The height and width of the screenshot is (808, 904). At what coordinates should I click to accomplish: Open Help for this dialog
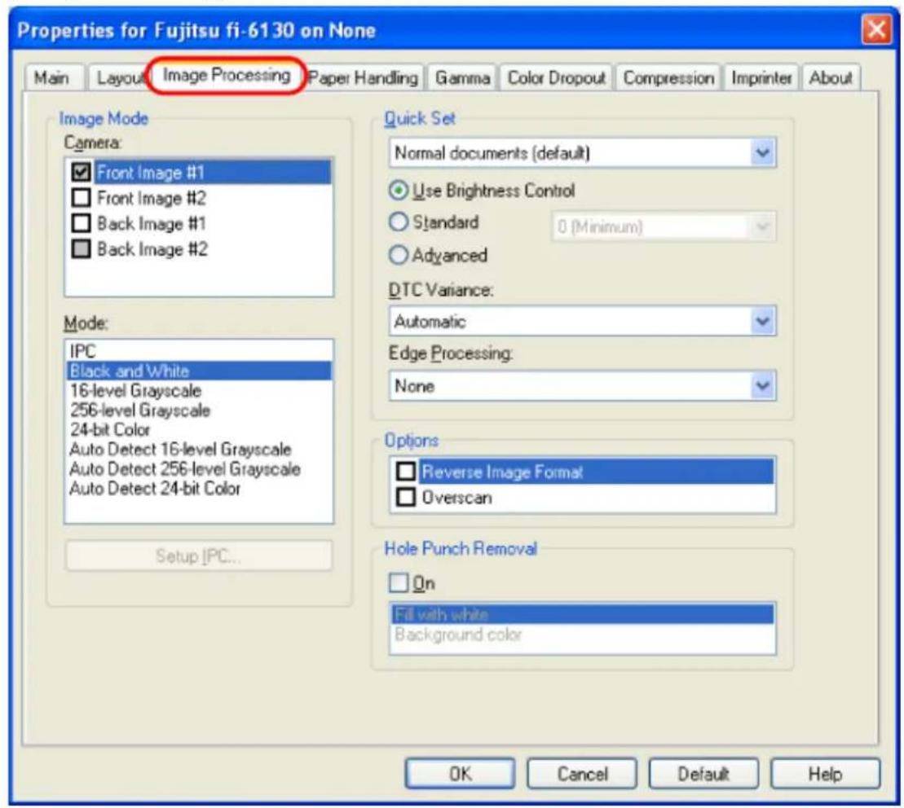click(x=826, y=774)
